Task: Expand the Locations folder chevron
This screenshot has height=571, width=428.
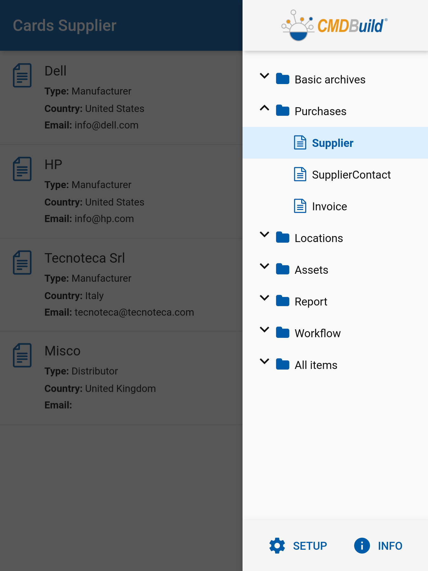Action: coord(264,234)
